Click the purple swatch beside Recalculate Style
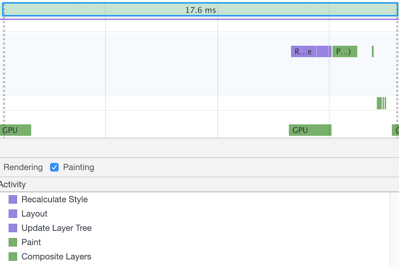This screenshot has width=399, height=268. click(13, 199)
